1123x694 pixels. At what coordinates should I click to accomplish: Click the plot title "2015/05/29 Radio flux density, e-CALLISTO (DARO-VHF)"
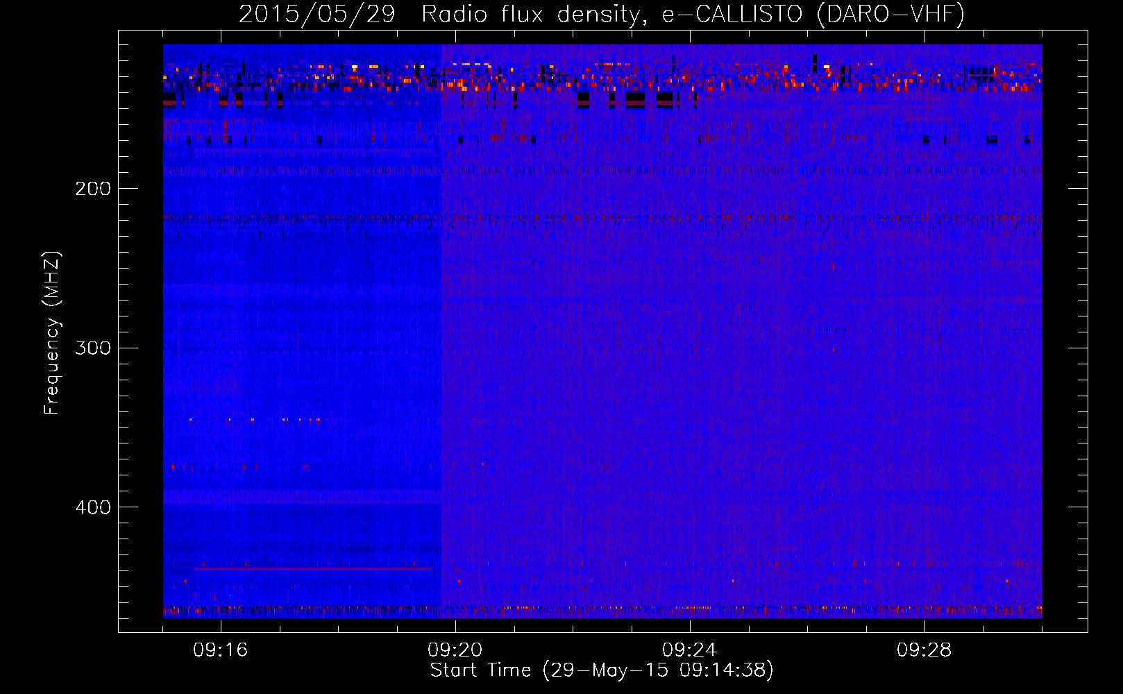pos(602,14)
